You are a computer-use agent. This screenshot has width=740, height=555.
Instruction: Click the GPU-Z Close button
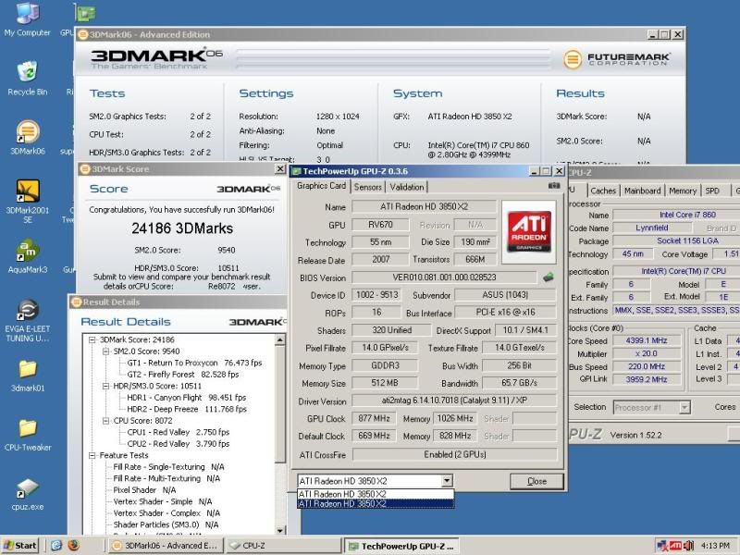536,481
